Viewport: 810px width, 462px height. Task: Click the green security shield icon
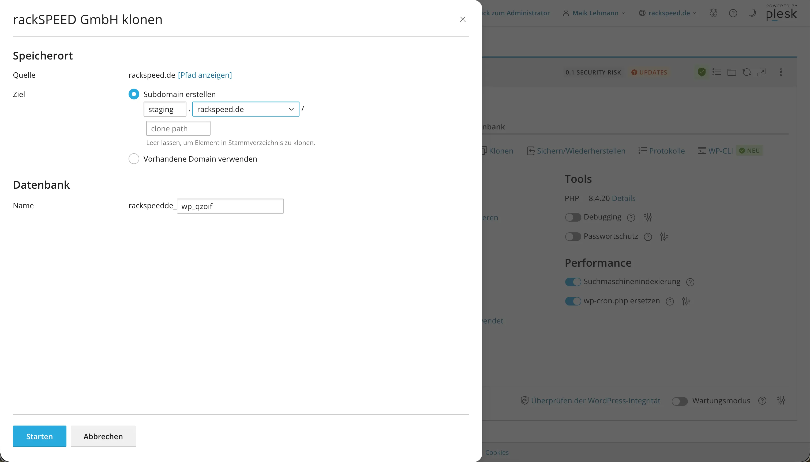[702, 72]
